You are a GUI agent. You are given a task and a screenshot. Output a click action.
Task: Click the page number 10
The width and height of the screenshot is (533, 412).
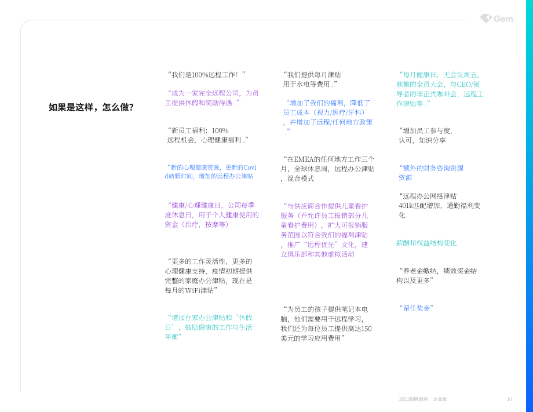[510, 399]
